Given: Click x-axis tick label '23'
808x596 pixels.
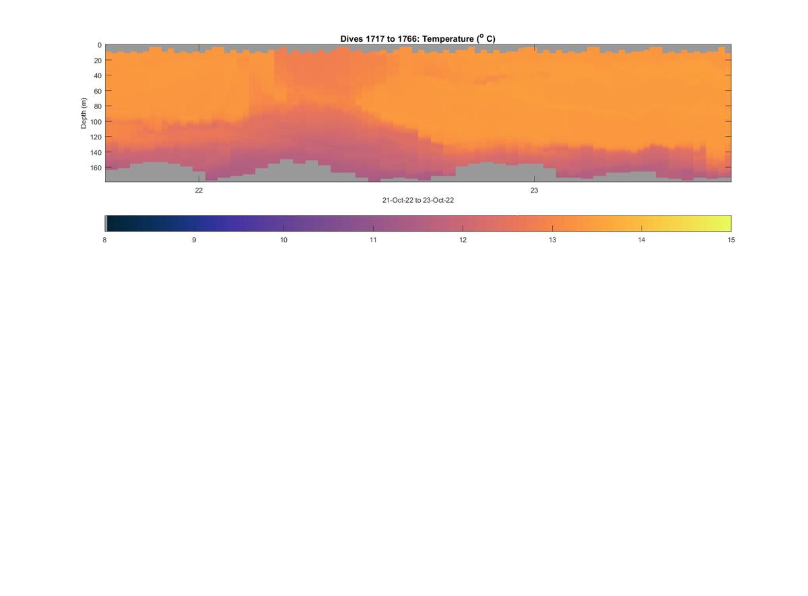Looking at the screenshot, I should click(535, 190).
